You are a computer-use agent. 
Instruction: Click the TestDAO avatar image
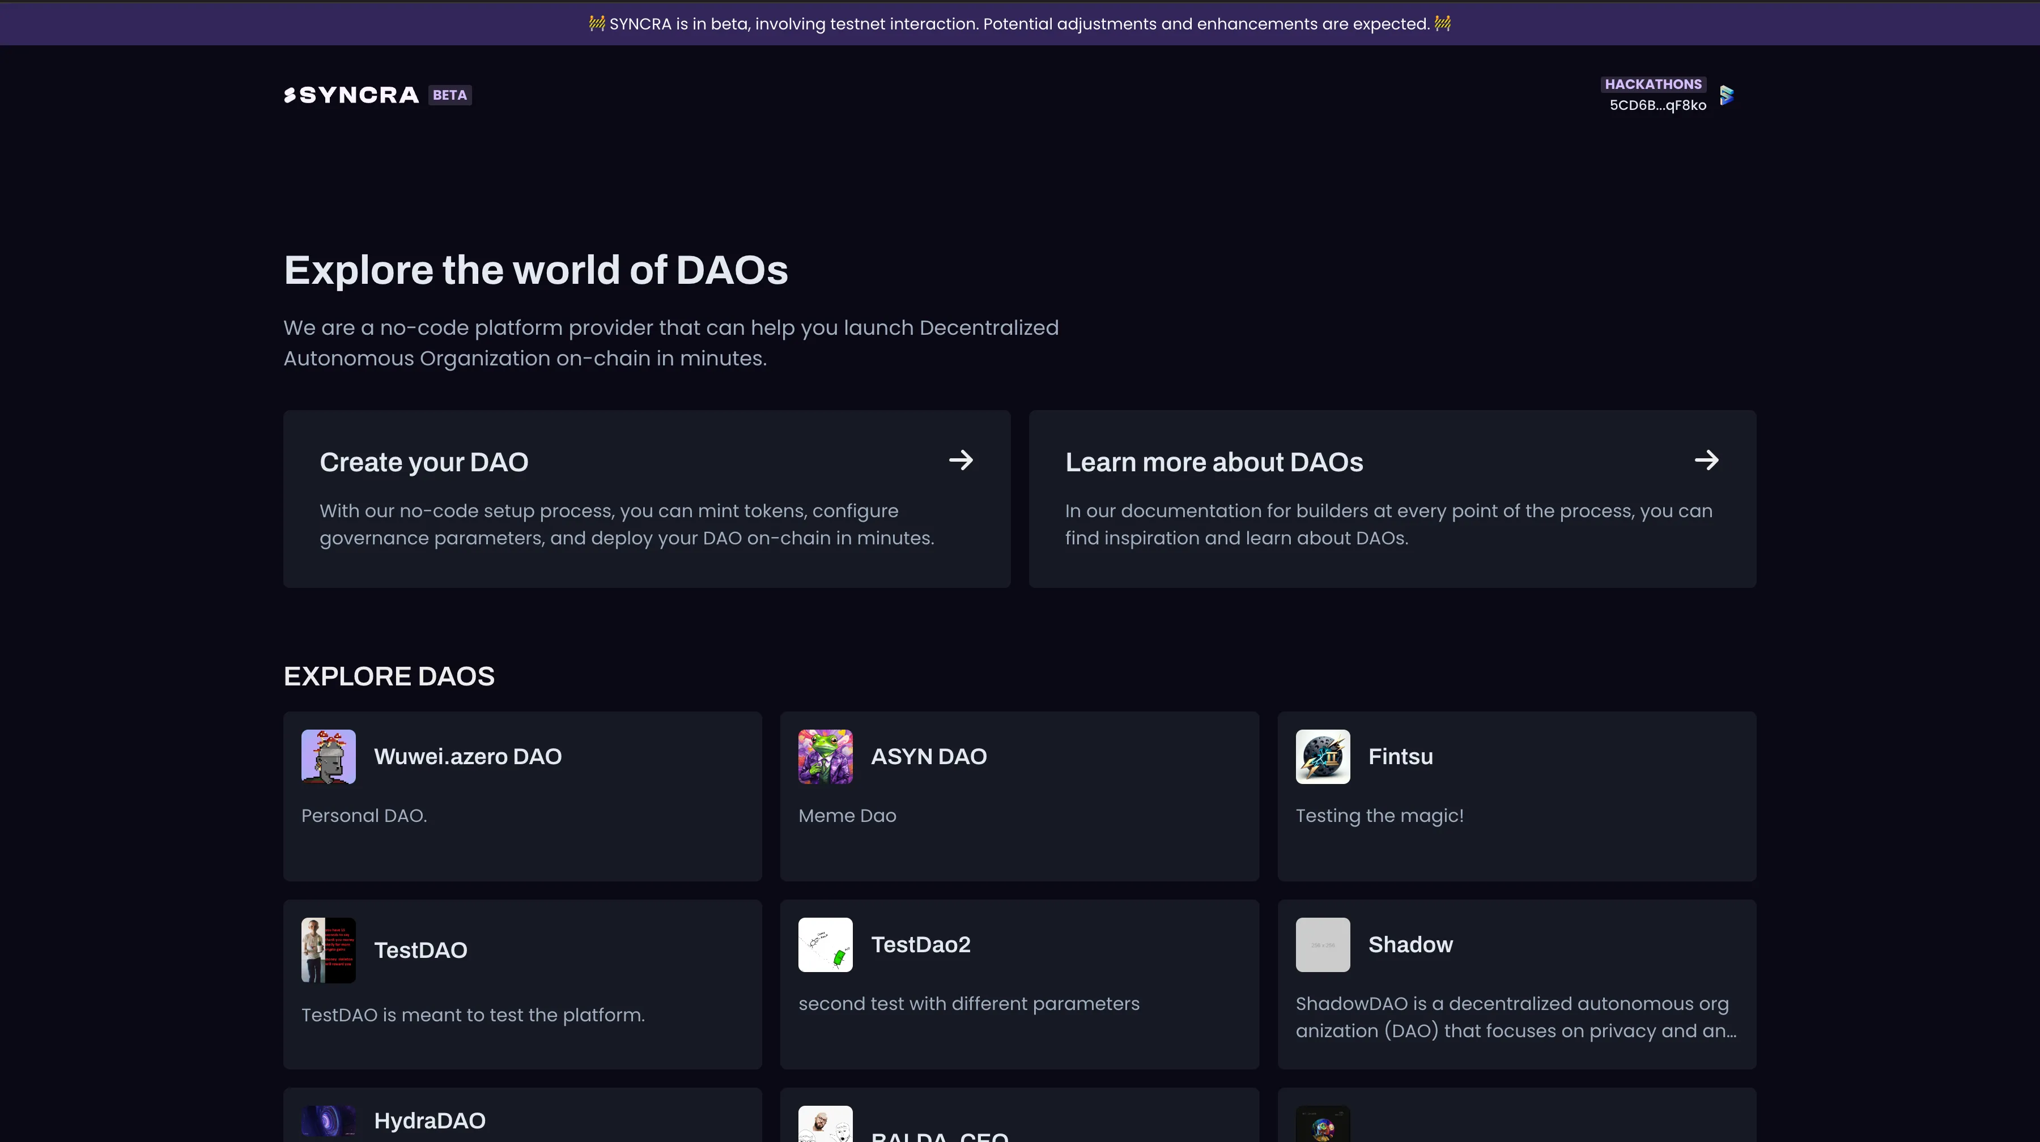(x=328, y=950)
